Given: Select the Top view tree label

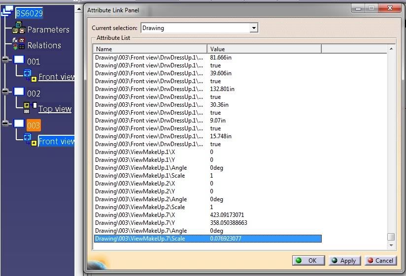Looking at the screenshot, I should point(55,109).
